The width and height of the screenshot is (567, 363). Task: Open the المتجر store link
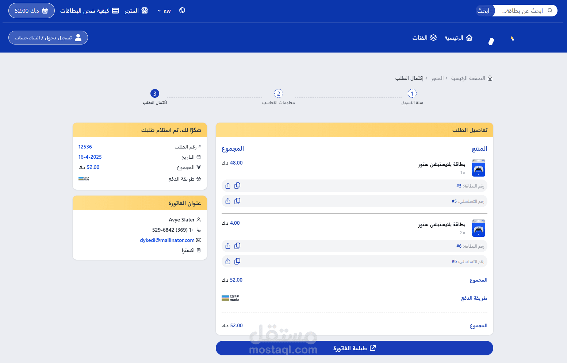coord(136,11)
